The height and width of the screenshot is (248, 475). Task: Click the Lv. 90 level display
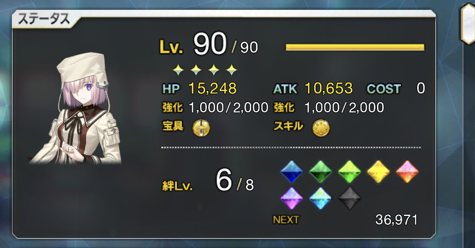tap(209, 44)
